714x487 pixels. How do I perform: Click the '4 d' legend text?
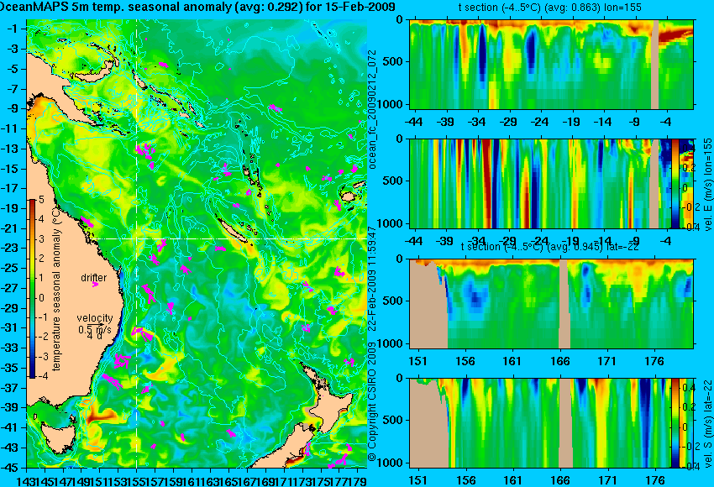94,337
